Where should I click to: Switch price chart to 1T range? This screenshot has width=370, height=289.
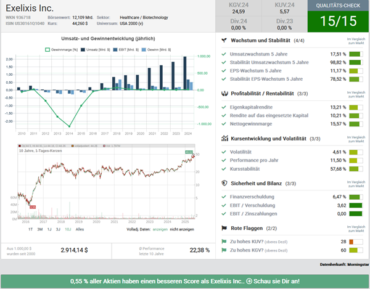click(x=30, y=229)
